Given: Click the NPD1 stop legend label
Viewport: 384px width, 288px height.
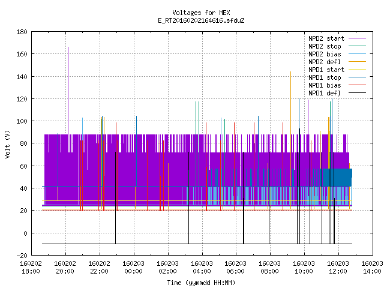Looking at the screenshot, I should (x=325, y=77).
